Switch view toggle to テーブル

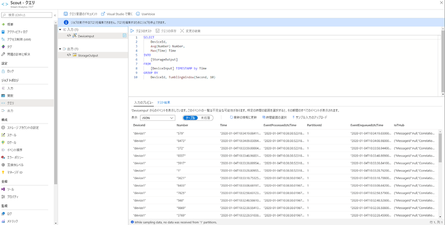(191, 117)
